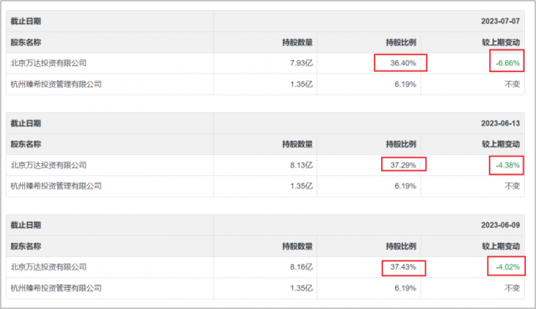Click 持股数量 column header in bottom table
Image resolution: width=536 pixels, height=309 pixels.
point(297,246)
